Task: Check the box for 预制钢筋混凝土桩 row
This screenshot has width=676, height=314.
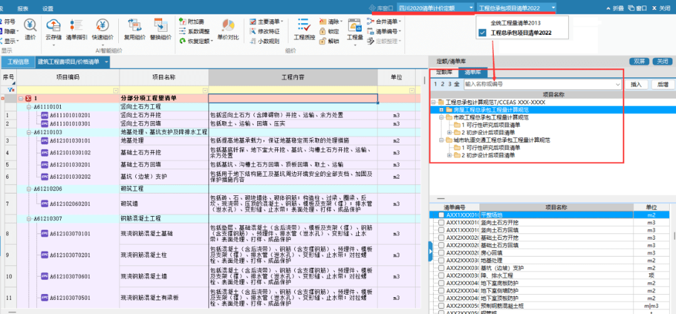Action: [441, 306]
